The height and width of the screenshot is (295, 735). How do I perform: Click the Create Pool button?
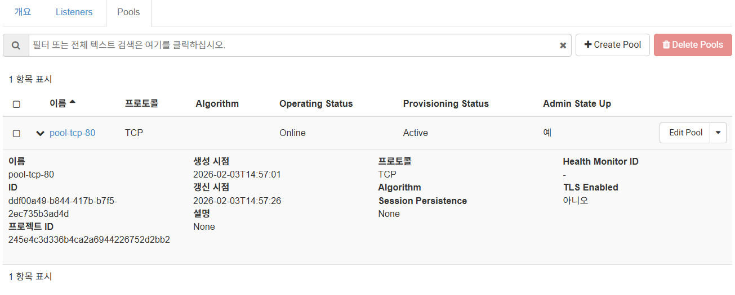point(613,45)
